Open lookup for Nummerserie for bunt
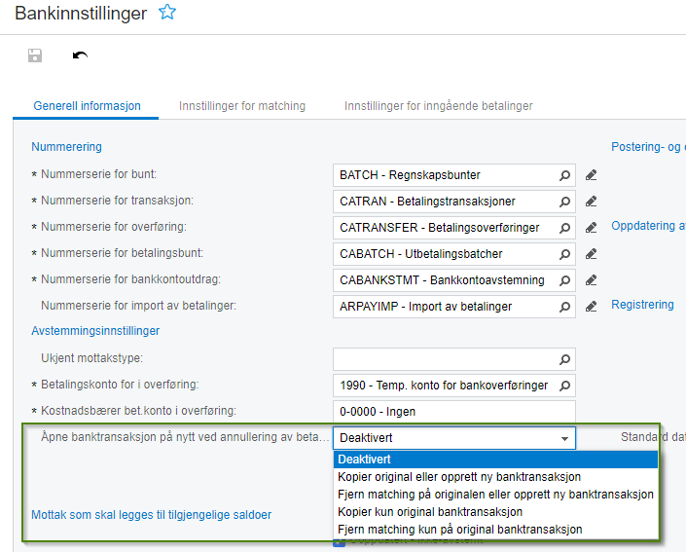The image size is (686, 552). point(564,175)
